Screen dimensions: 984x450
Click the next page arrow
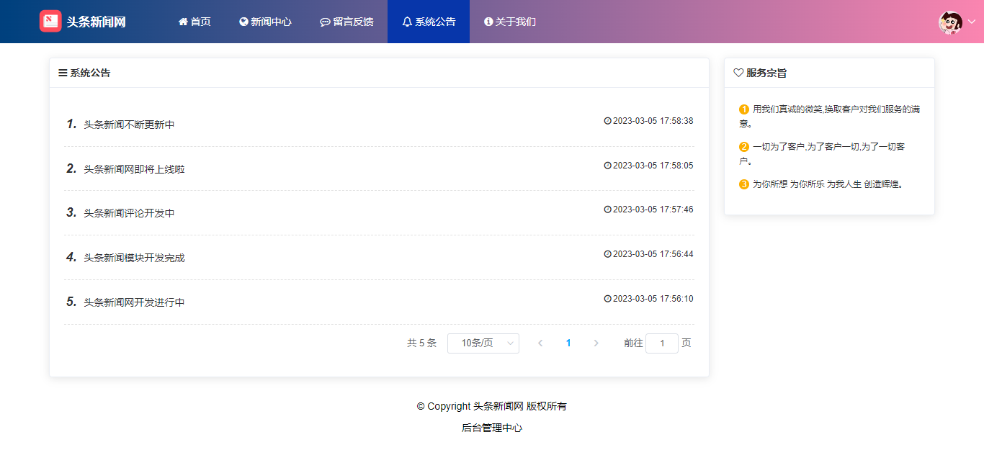tap(596, 343)
